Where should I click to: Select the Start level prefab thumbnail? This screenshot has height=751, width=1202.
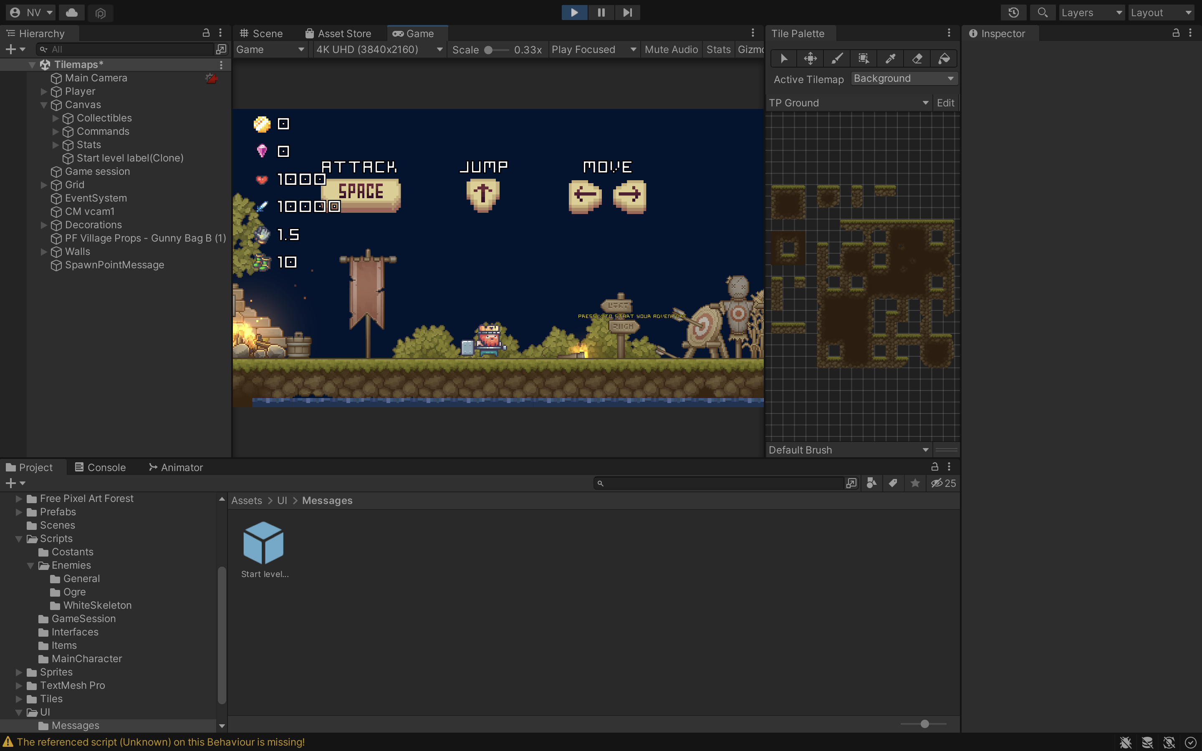(x=264, y=542)
